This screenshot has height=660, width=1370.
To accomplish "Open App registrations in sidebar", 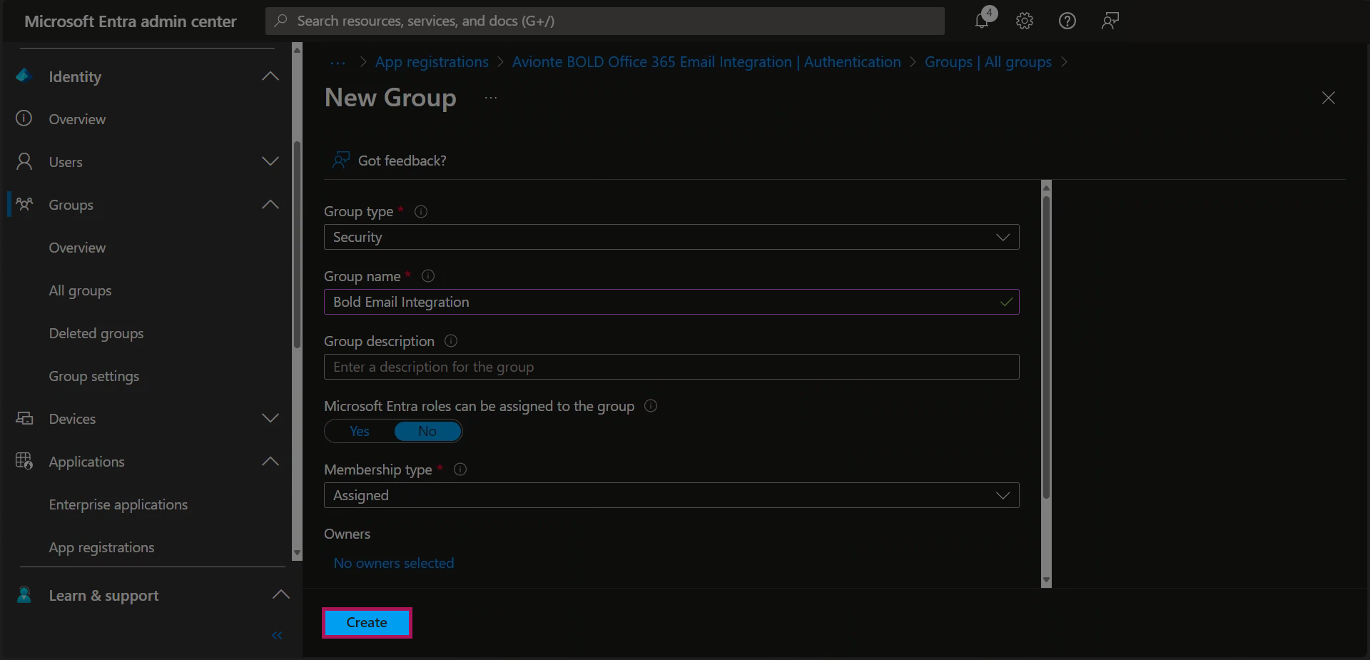I will (x=101, y=547).
